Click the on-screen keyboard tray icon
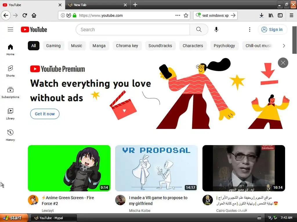The width and height of the screenshot is (297, 222). 259,218
